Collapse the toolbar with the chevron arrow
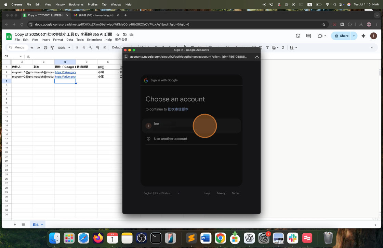This screenshot has width=383, height=248. click(372, 48)
